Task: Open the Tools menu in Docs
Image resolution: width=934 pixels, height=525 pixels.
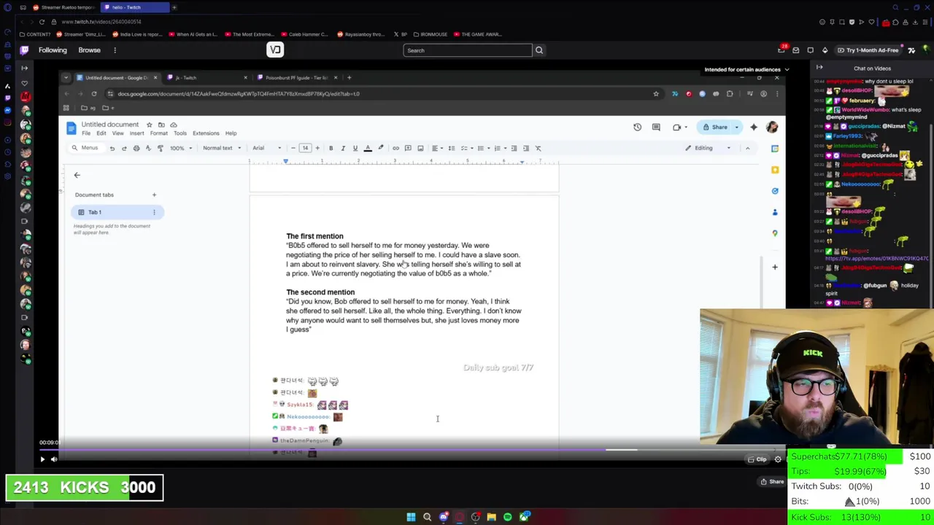Action: pos(180,133)
